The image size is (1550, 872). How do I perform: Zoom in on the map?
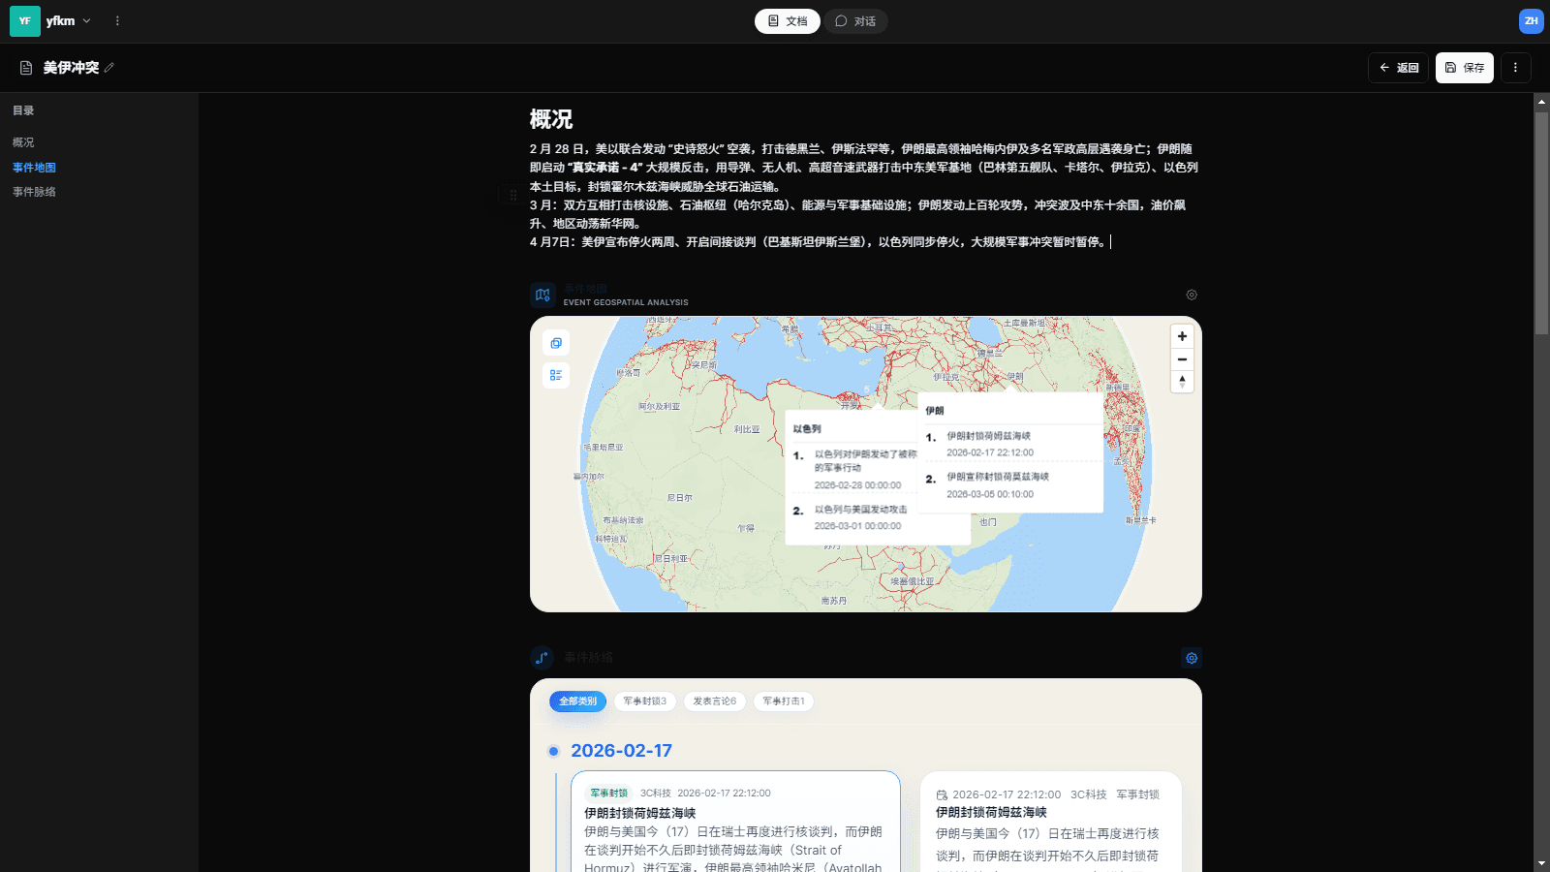(1182, 336)
